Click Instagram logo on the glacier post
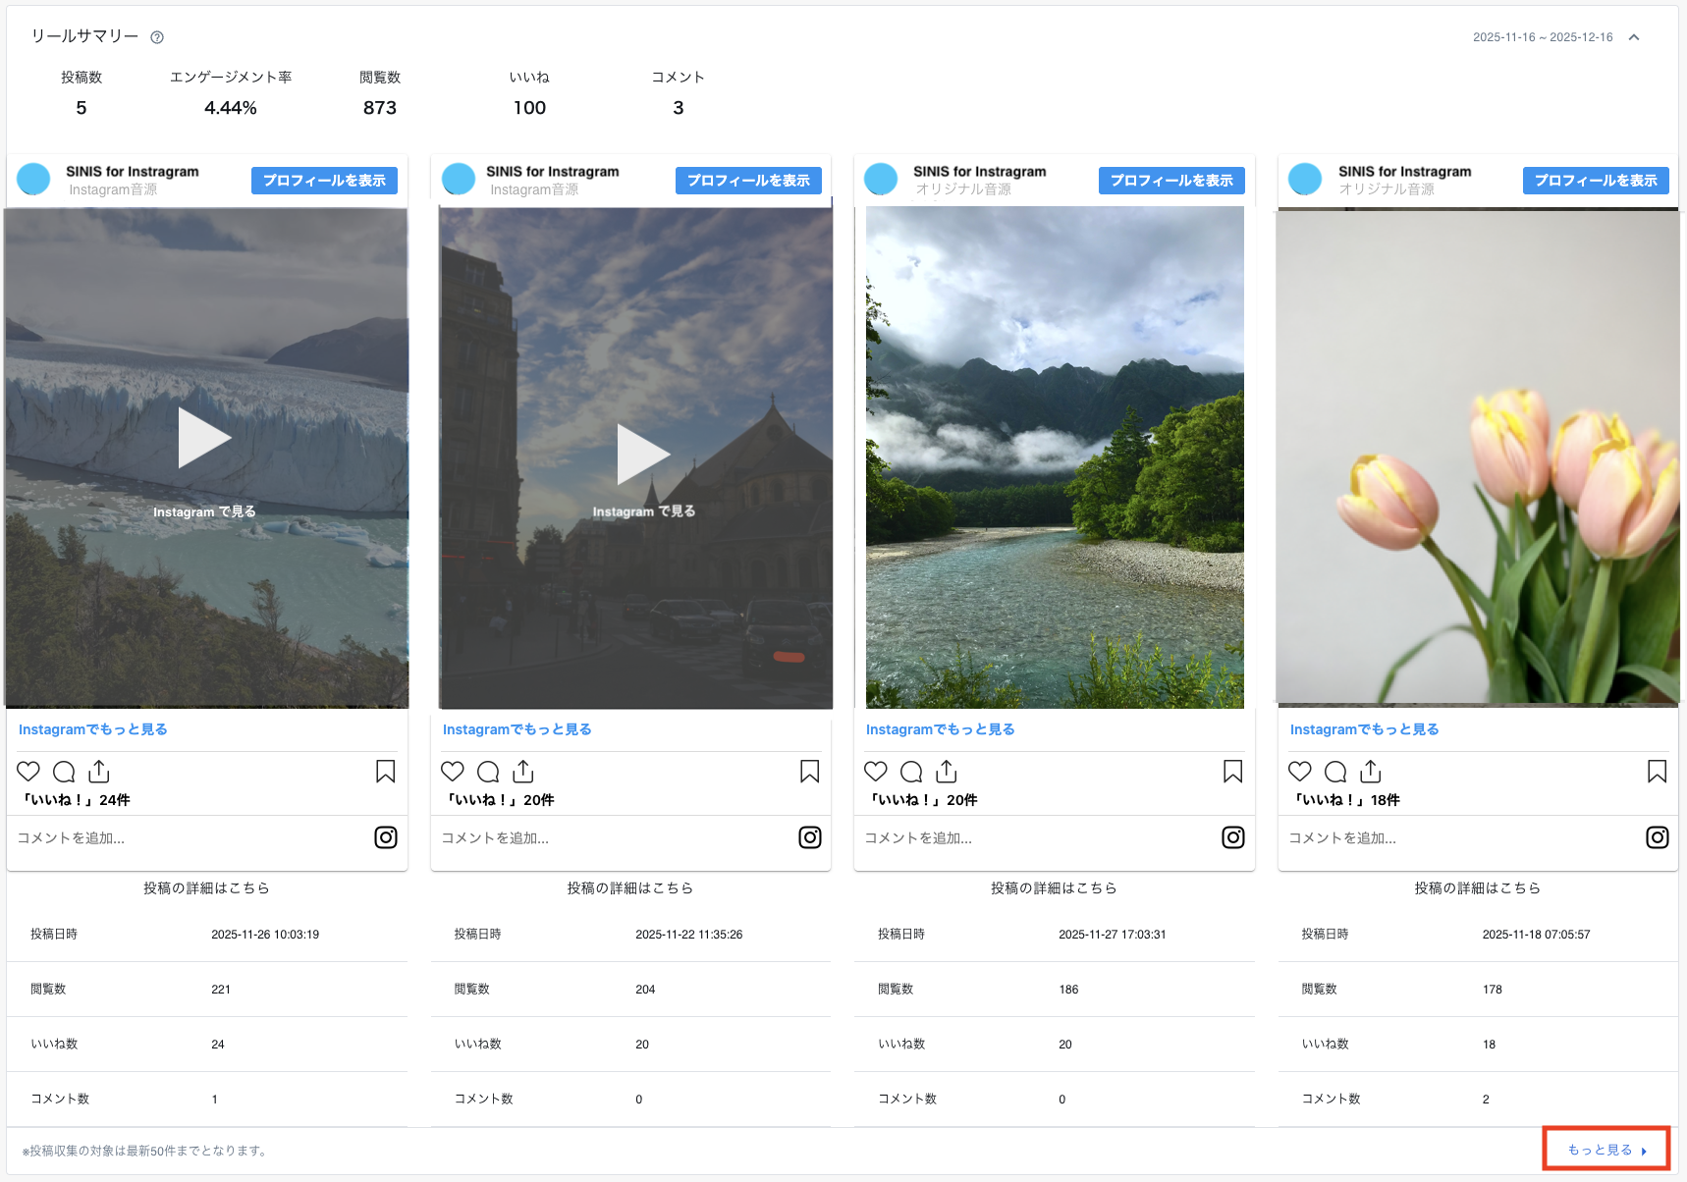This screenshot has width=1687, height=1182. point(386,837)
